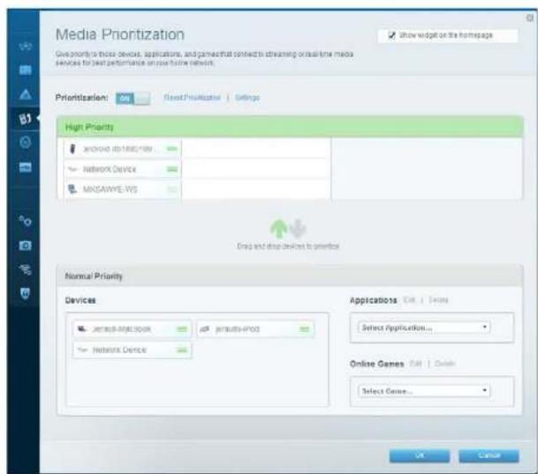Screen dimensions: 538x474
Task: Open the Guest Access sidebar icon
Action: tap(25, 71)
